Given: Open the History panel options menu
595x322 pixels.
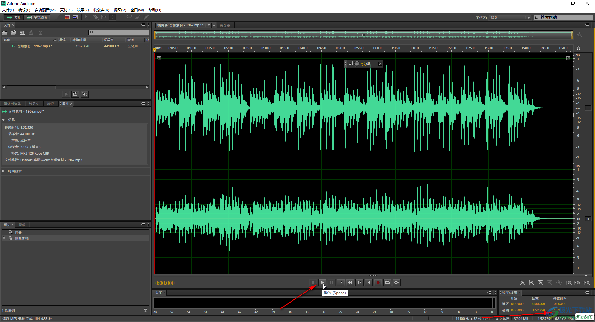Looking at the screenshot, I should pyautogui.click(x=143, y=225).
